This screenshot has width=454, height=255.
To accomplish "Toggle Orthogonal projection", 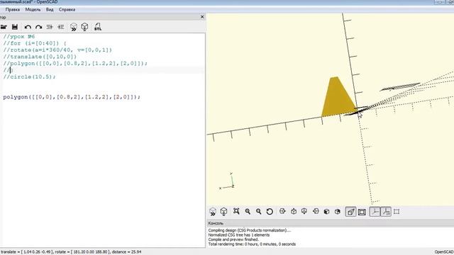I will [x=362, y=212].
